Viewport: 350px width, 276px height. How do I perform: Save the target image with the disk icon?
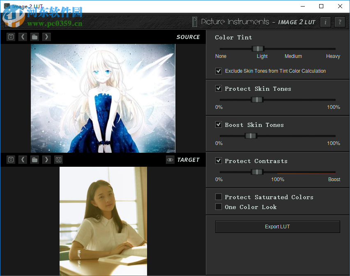(58, 159)
